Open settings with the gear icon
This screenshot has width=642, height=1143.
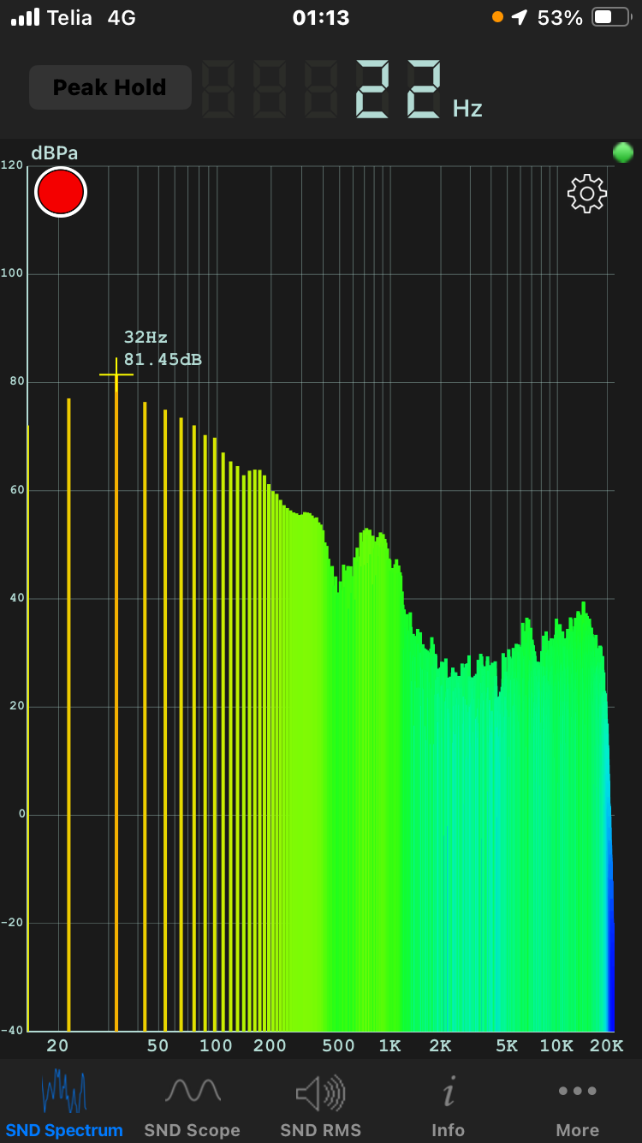(x=587, y=194)
